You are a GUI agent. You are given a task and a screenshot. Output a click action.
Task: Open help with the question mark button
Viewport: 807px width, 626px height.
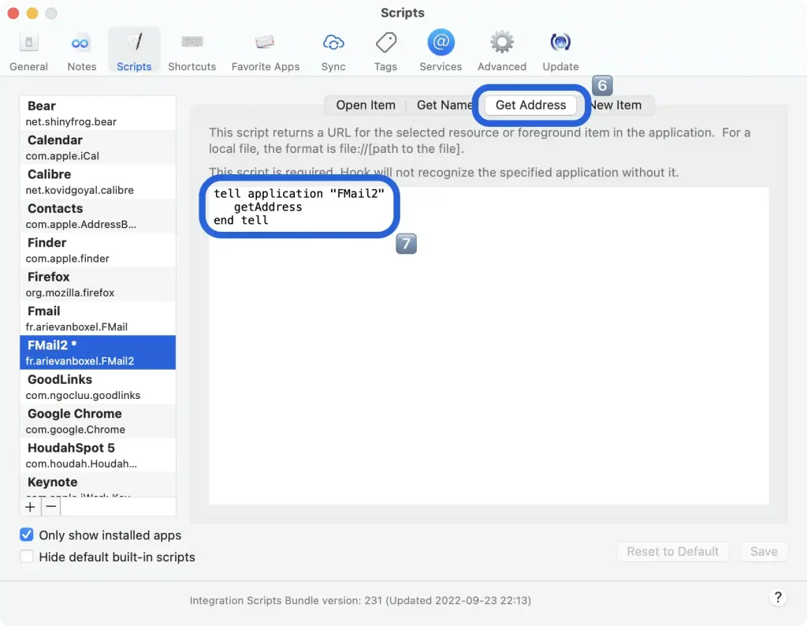pos(778,597)
